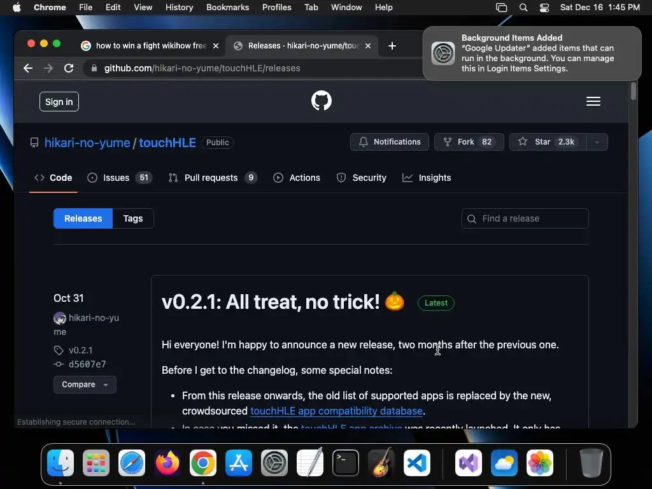Reload the page in Chrome
Screen dimensions: 652x489
(69, 68)
